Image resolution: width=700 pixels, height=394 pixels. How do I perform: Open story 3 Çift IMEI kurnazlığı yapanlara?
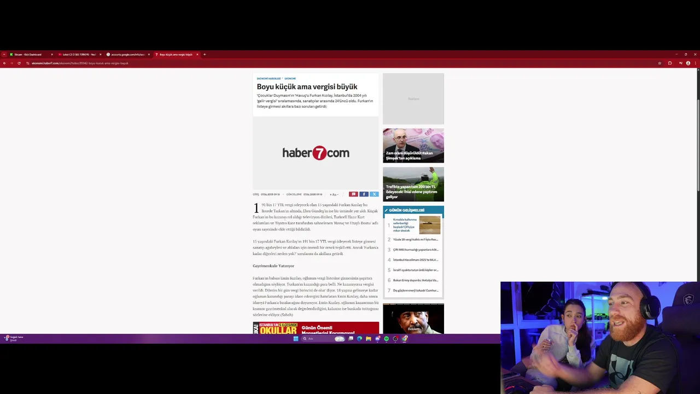(413, 250)
